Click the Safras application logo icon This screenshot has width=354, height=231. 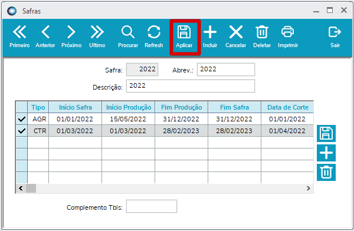coord(12,11)
